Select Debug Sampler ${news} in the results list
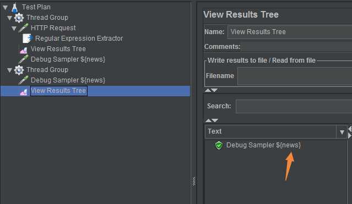 (263, 145)
